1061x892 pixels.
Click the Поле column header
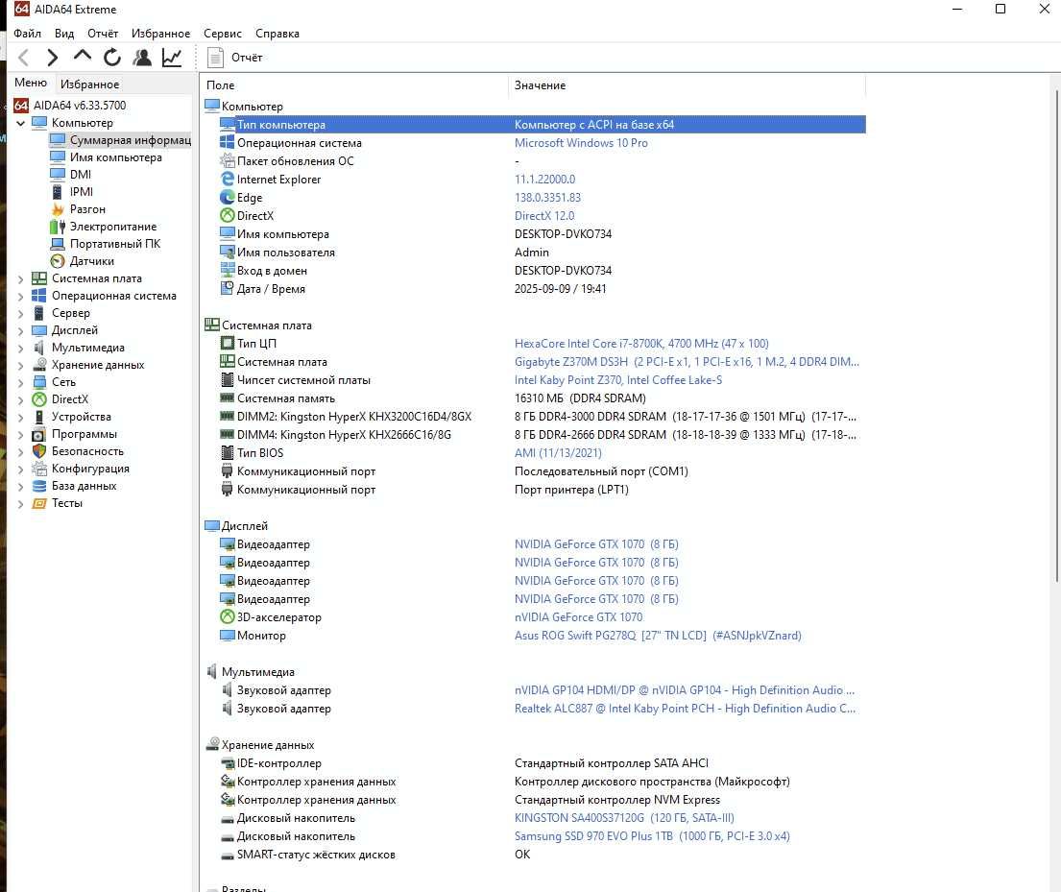[354, 85]
